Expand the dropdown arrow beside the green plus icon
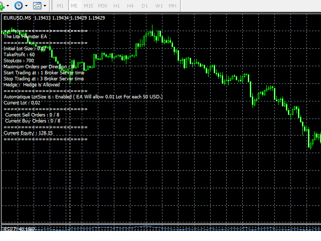 pos(8,6)
